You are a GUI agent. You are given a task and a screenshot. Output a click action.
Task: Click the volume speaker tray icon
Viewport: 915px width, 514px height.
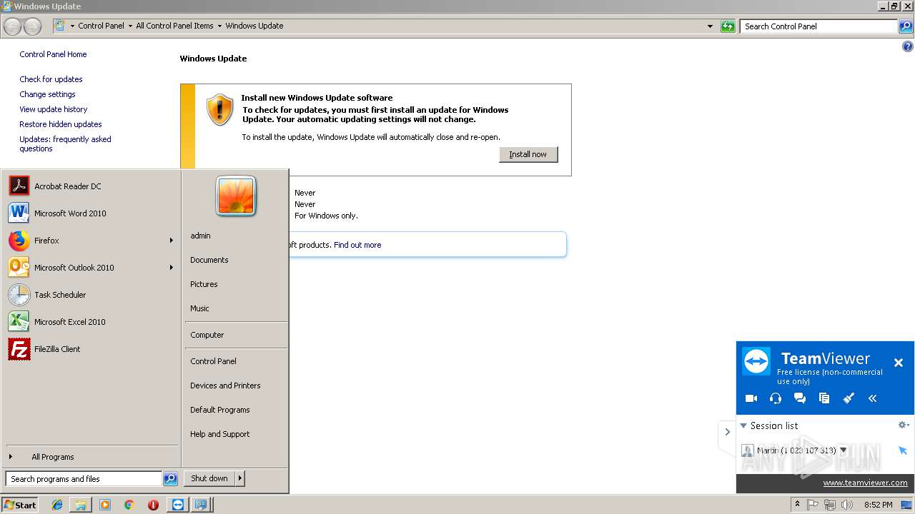tap(847, 505)
